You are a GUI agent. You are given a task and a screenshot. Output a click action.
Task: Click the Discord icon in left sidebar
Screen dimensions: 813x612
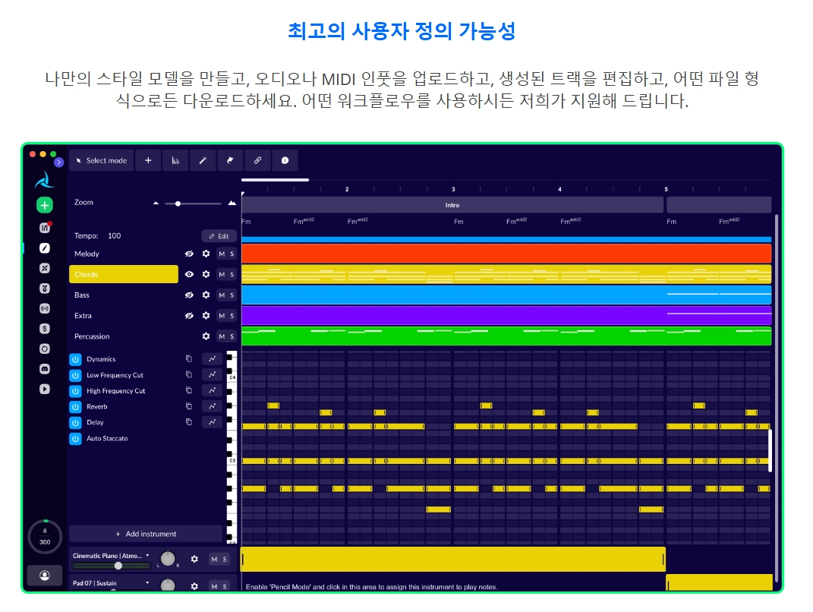(45, 369)
